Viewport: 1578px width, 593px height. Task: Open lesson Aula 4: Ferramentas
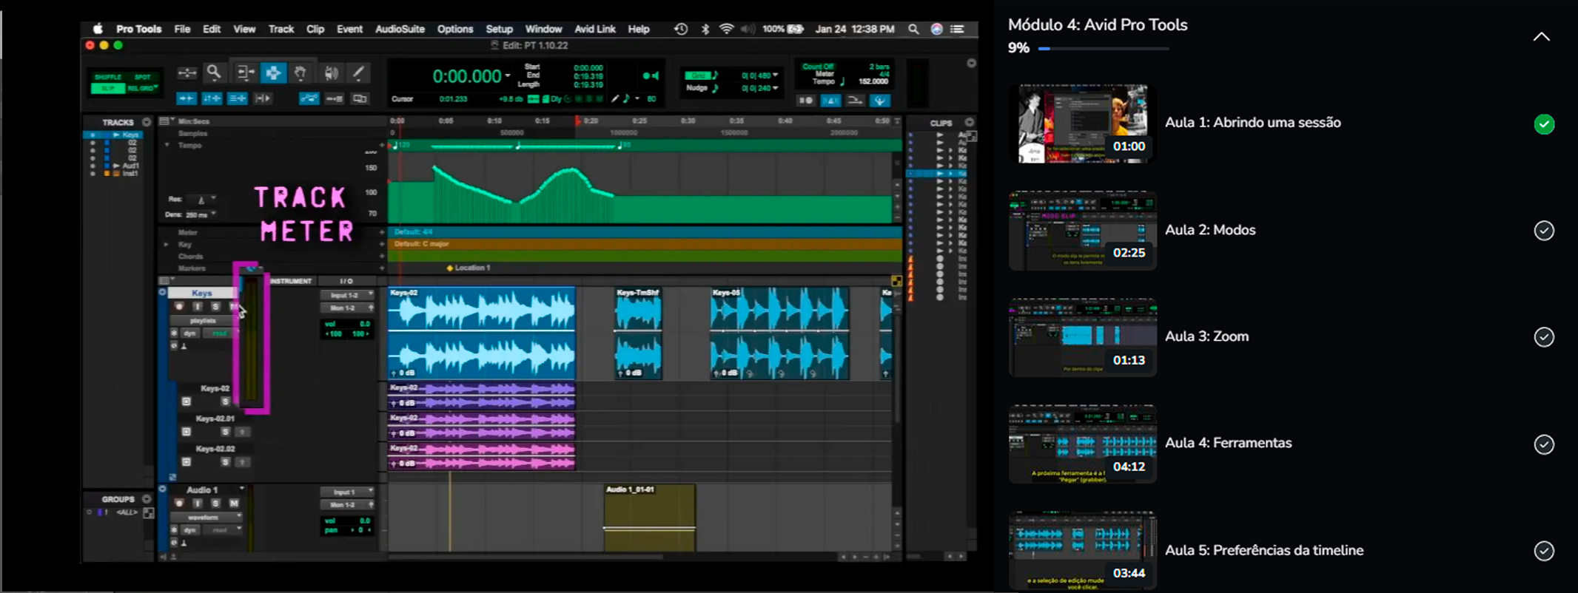point(1228,443)
